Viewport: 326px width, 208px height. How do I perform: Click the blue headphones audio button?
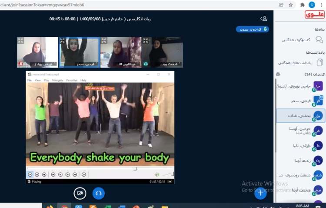(x=99, y=193)
